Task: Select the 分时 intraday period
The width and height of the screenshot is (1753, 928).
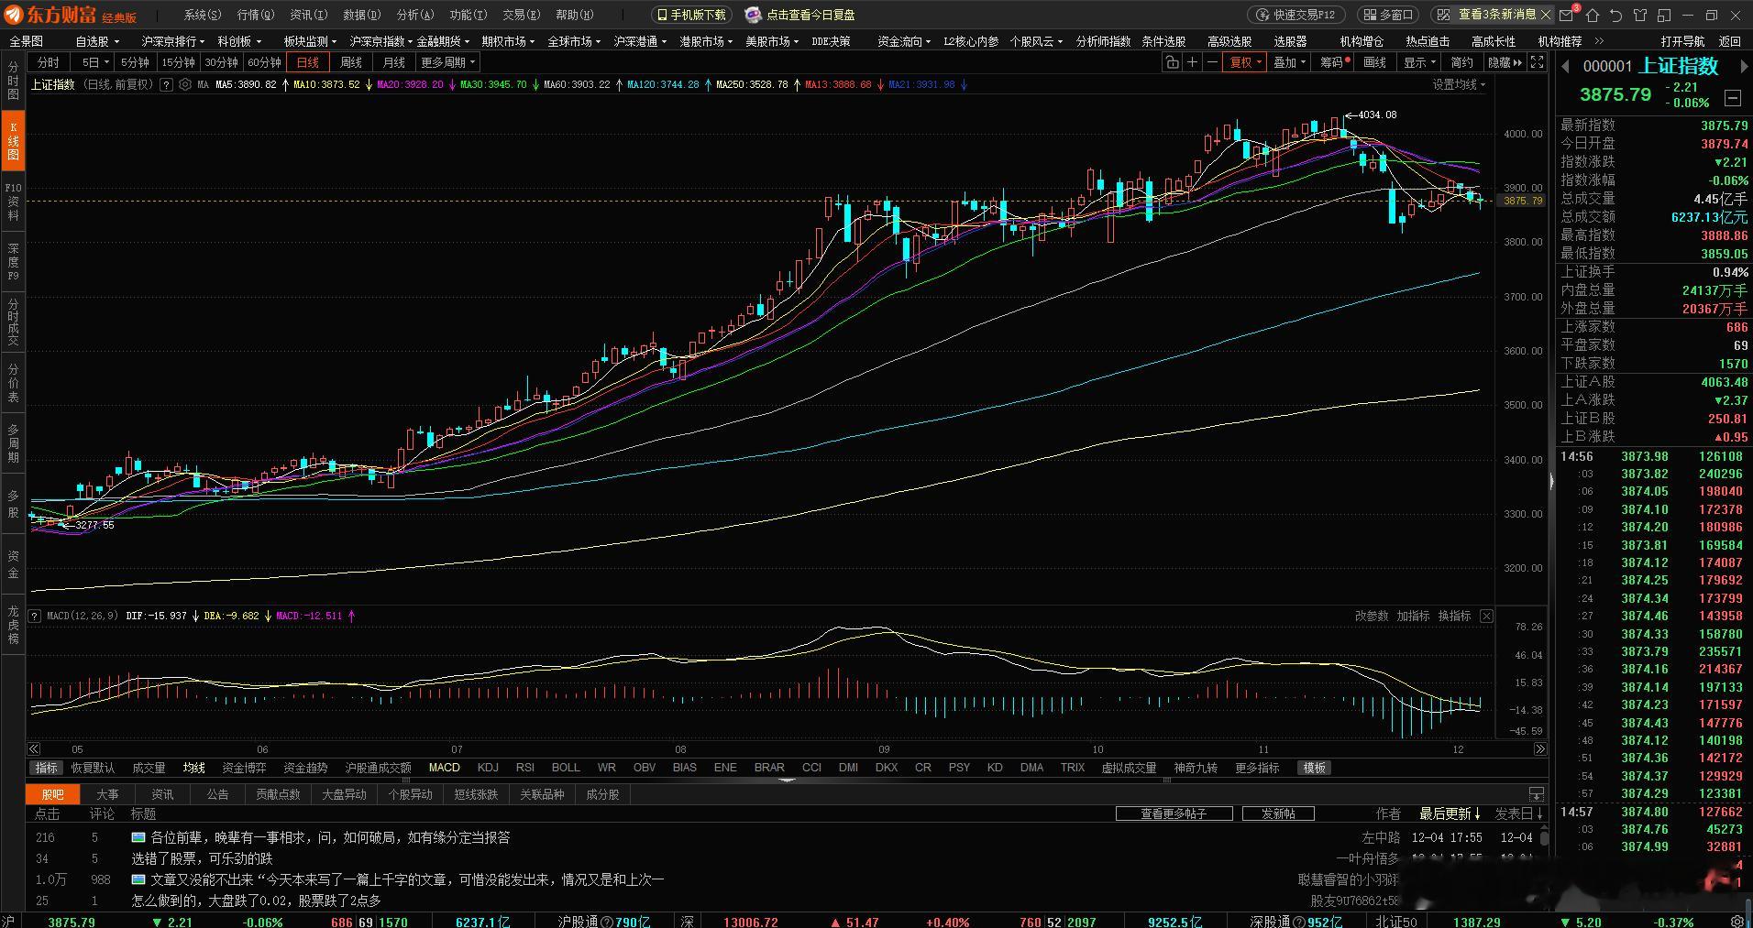Action: click(x=48, y=62)
